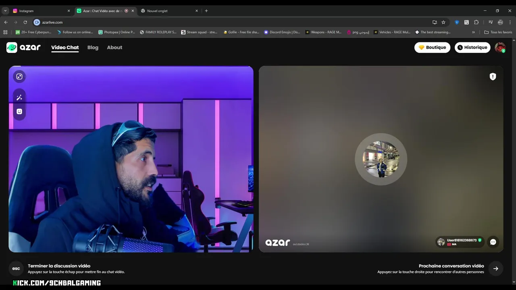Click the partner's circular profile photo
The width and height of the screenshot is (516, 290).
click(x=381, y=159)
